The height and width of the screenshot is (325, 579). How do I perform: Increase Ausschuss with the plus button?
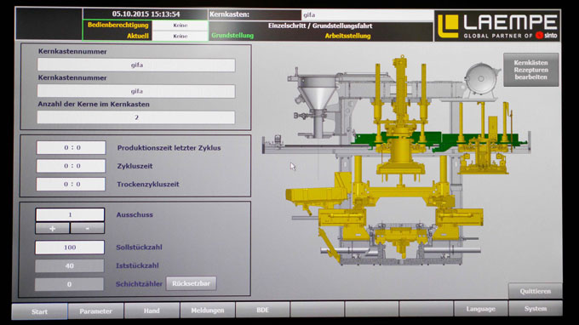(x=52, y=228)
